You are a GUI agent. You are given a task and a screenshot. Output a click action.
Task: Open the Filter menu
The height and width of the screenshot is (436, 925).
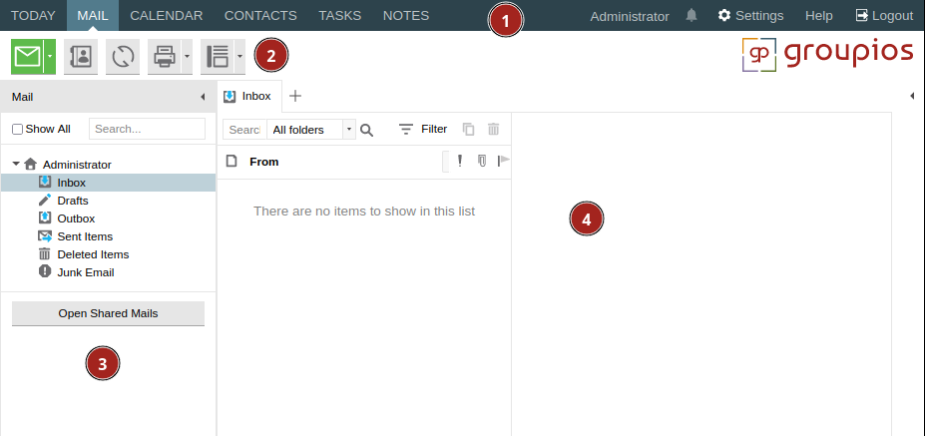pos(423,130)
